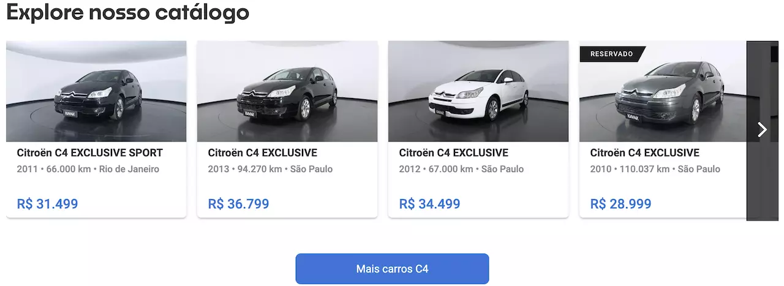
Task: Click '2010 • 110.037 km • São Paulo' details
Action: (x=655, y=169)
